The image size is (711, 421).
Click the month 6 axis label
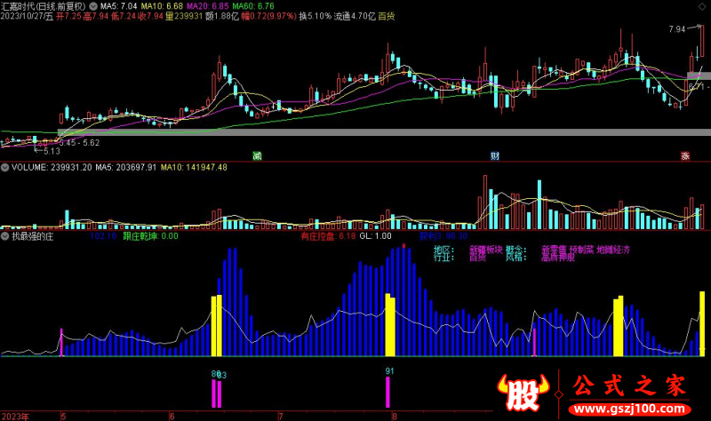pos(172,417)
